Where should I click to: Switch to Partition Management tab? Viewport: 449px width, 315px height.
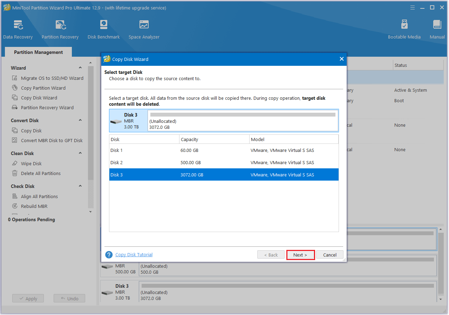[39, 52]
